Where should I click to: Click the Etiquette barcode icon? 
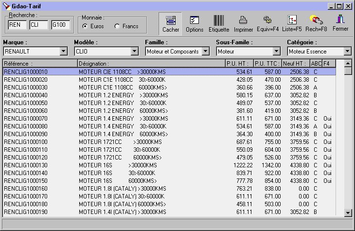pyautogui.click(x=219, y=24)
